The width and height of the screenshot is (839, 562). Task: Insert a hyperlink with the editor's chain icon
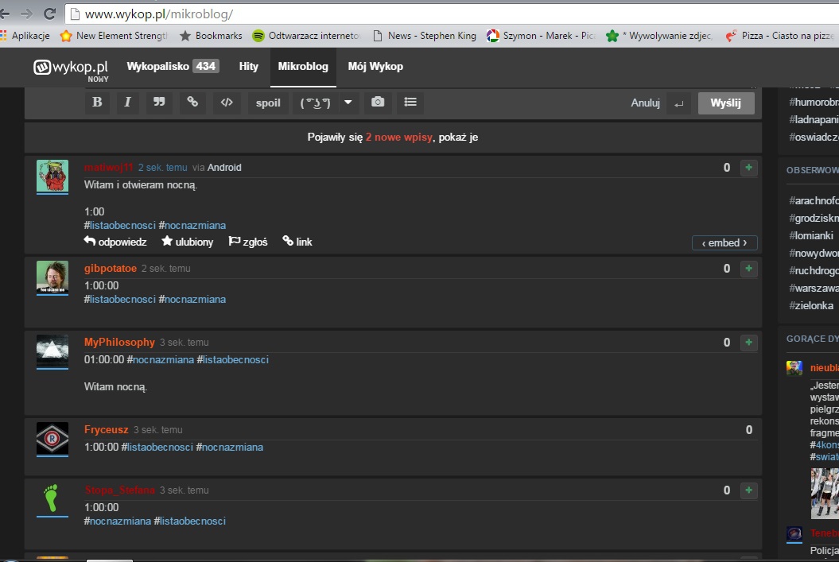192,103
